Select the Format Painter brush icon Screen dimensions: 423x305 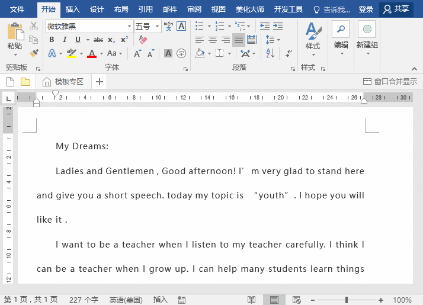tap(34, 53)
